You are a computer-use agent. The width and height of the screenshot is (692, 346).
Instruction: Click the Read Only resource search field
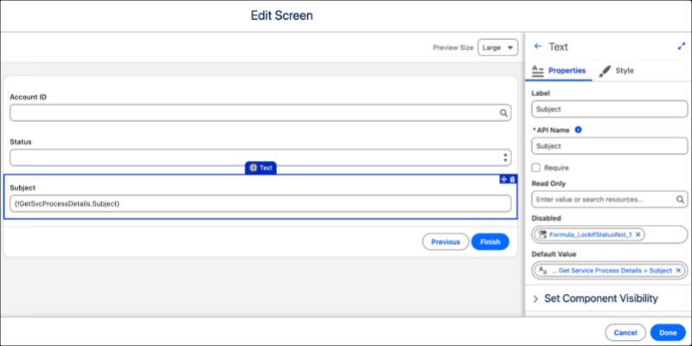pyautogui.click(x=610, y=200)
